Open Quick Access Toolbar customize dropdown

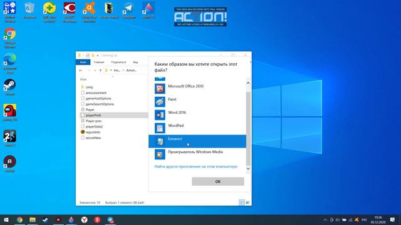click(98, 56)
